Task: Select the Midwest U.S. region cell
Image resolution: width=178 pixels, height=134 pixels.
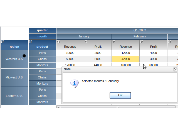Action: point(14,77)
